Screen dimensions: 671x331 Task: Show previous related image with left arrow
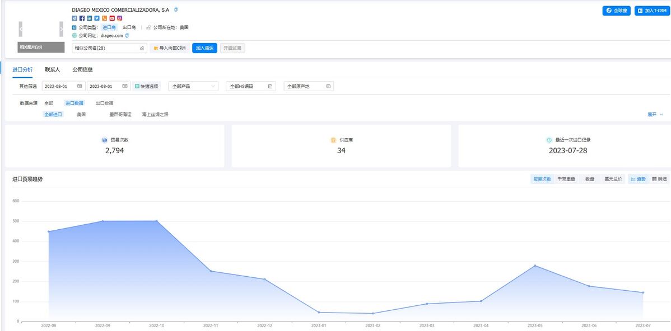(x=21, y=29)
